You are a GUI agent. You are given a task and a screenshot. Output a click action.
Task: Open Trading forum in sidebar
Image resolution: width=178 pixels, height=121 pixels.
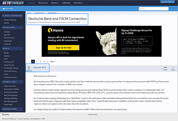coord(7,32)
